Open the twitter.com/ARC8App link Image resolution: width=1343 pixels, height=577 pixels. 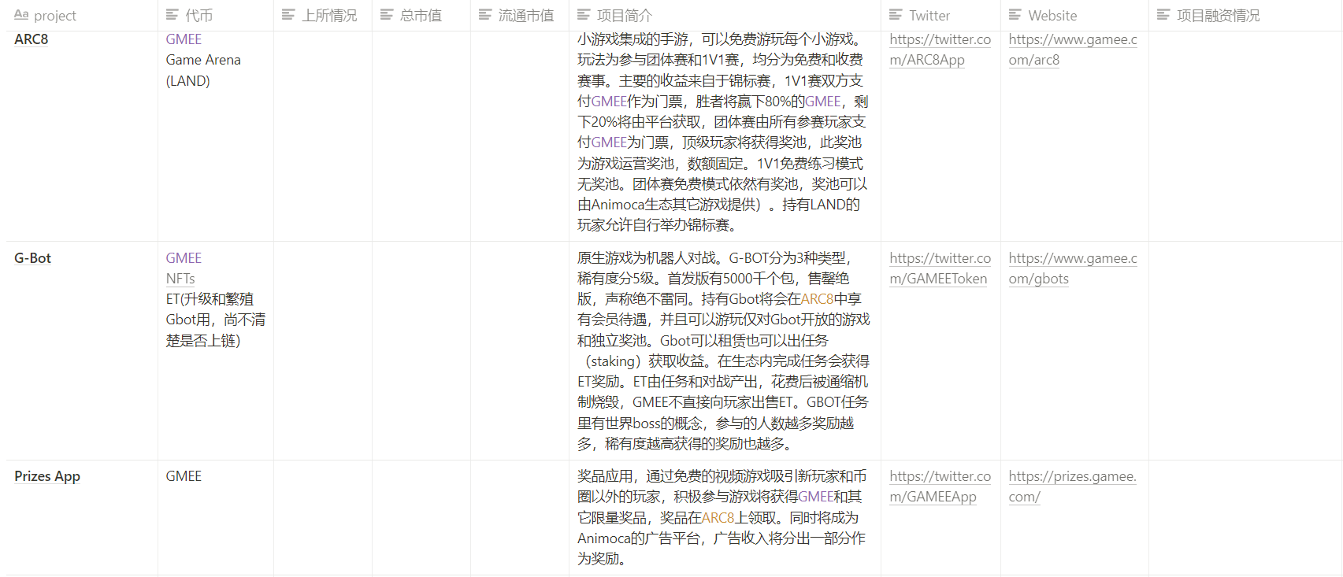(940, 50)
